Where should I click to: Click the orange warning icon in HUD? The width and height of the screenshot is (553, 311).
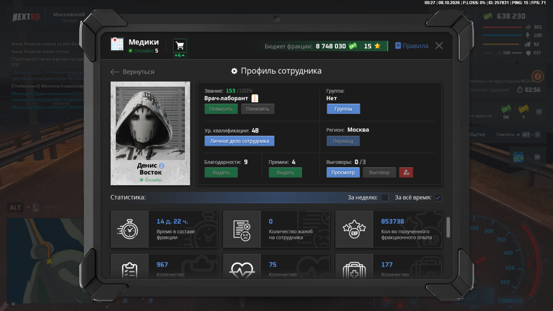[538, 76]
